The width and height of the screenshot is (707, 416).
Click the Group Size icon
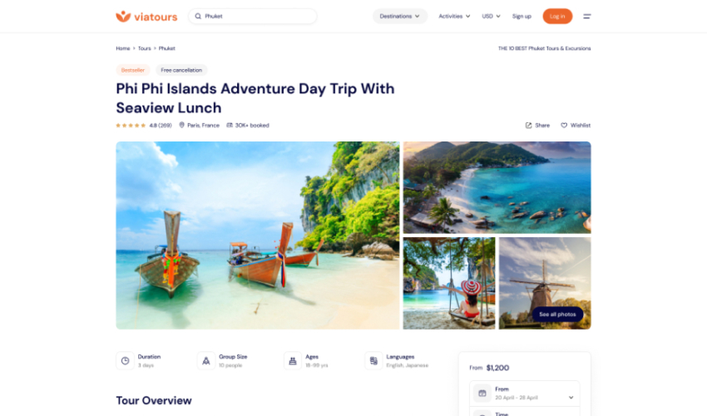pos(206,361)
